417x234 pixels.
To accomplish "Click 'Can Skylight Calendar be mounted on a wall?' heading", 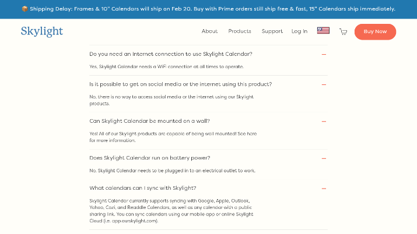I will [x=149, y=121].
